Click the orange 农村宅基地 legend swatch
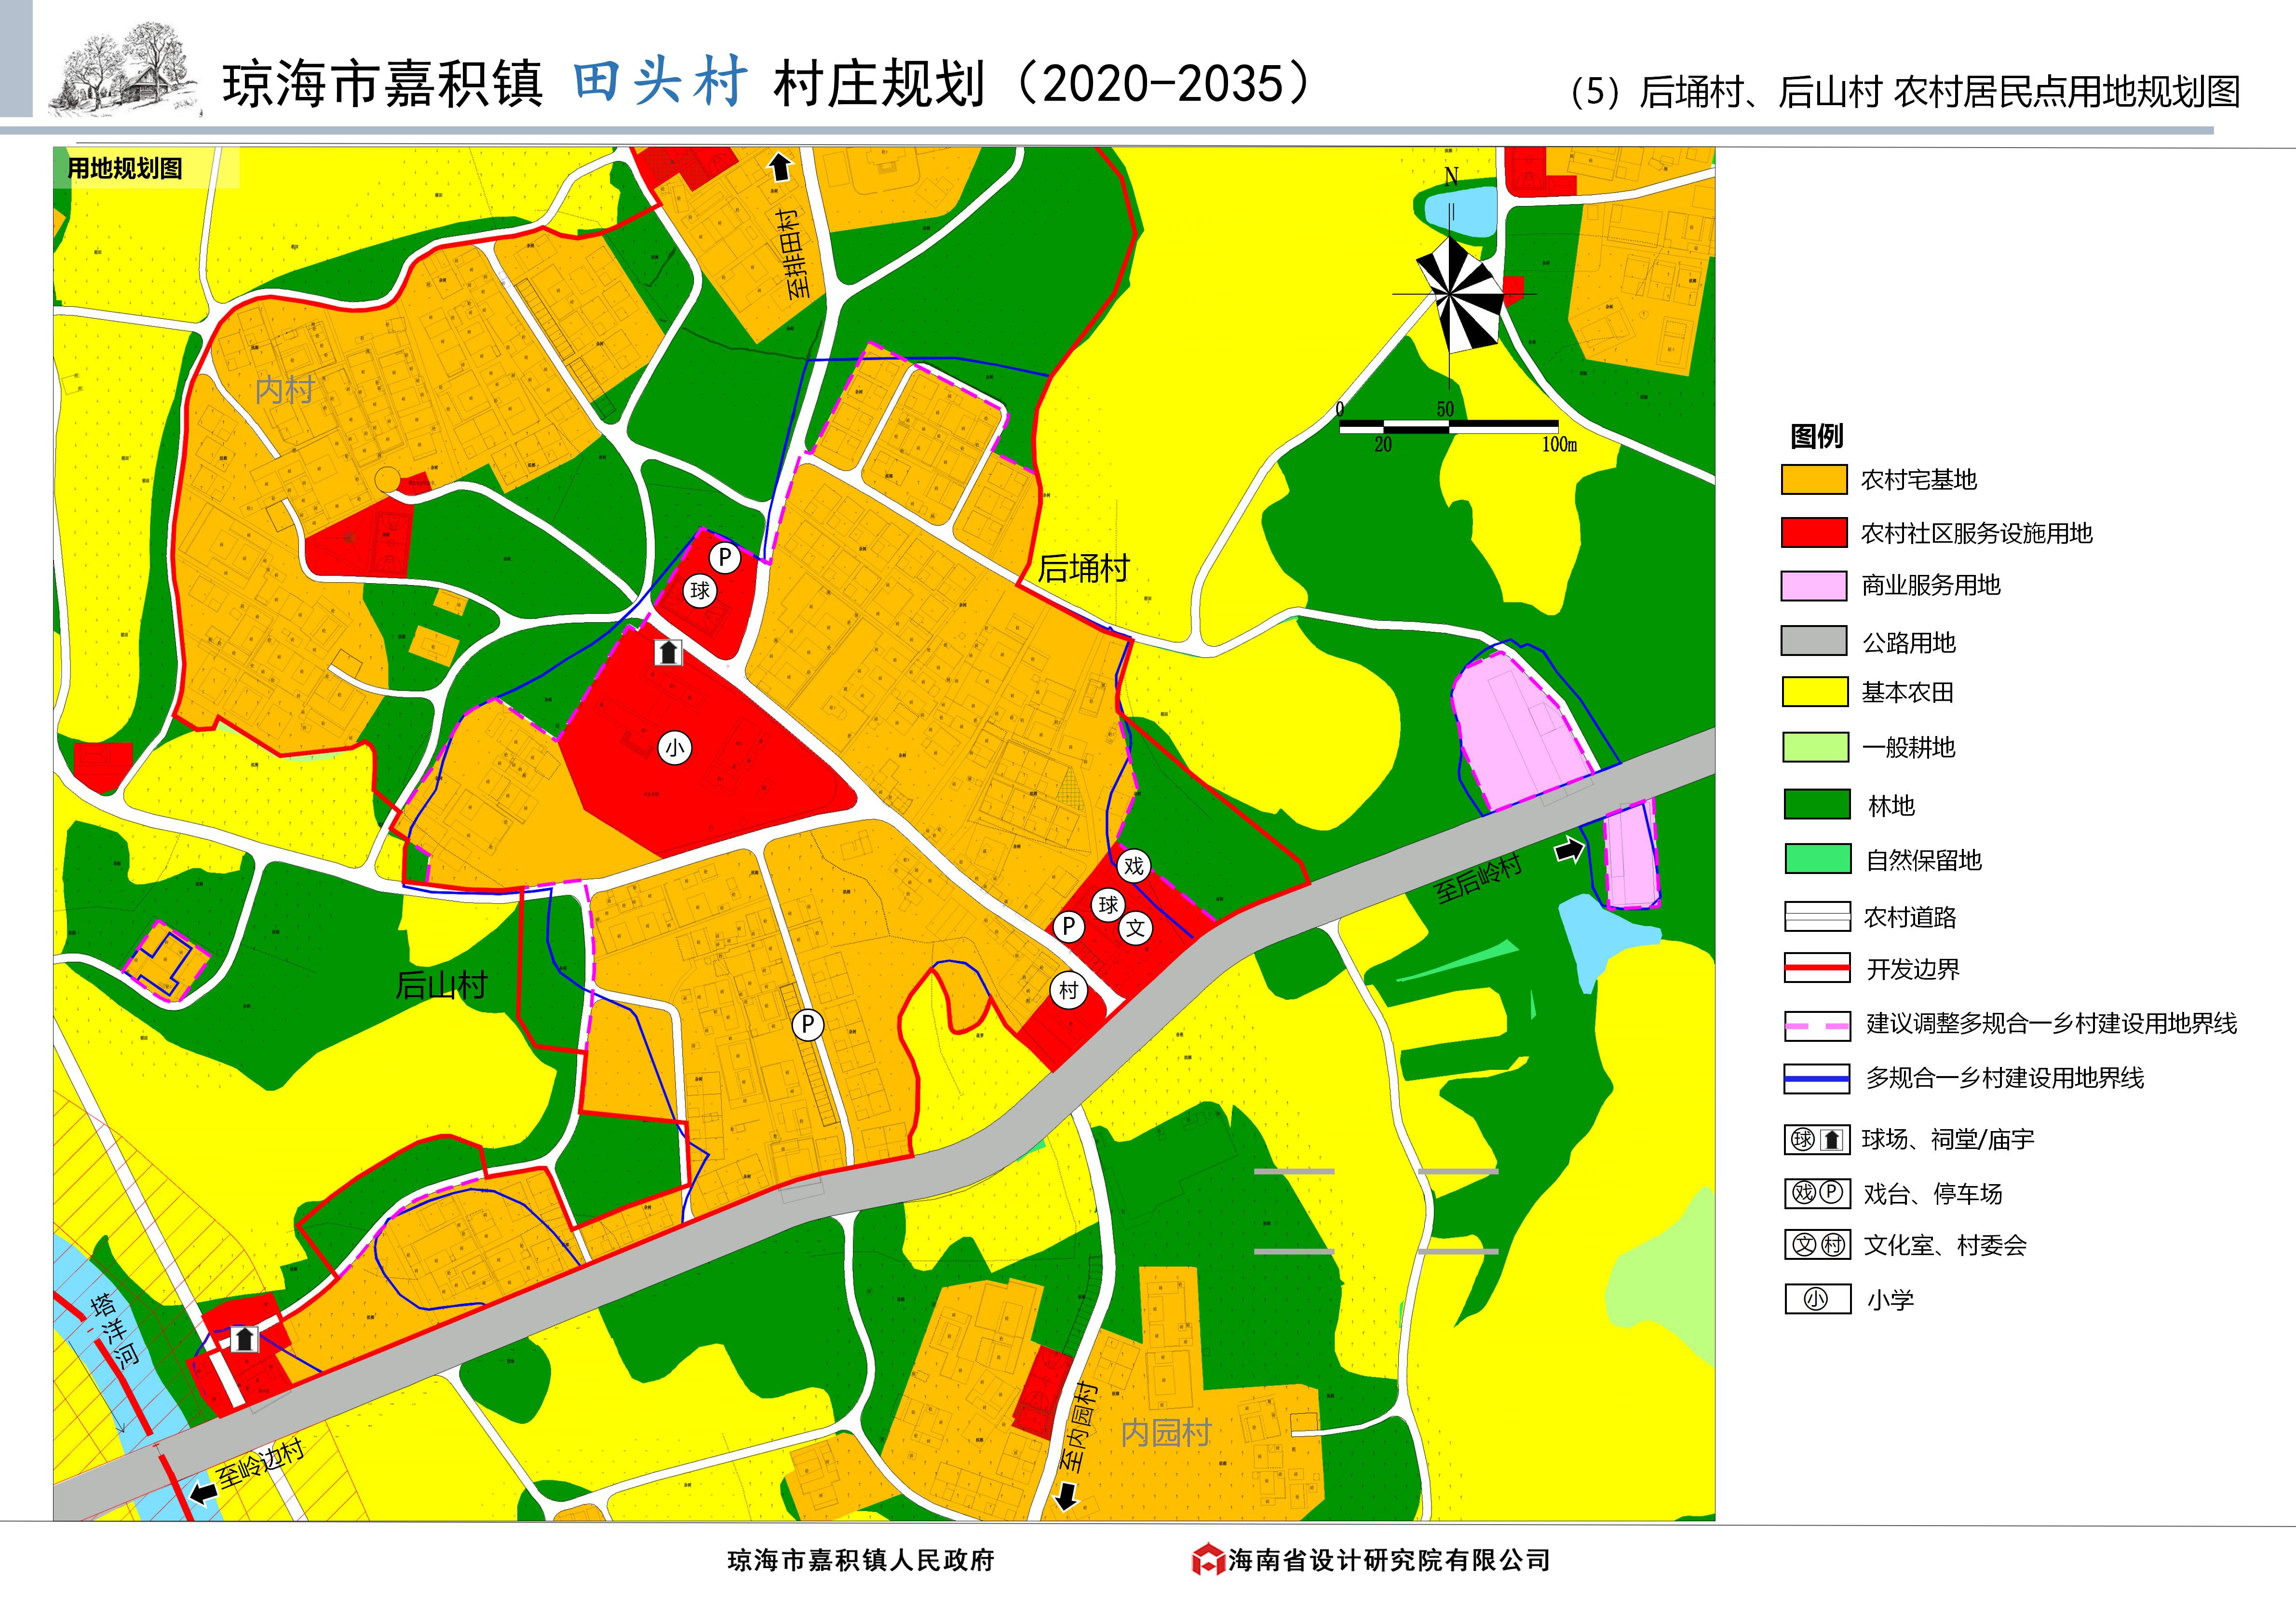Image resolution: width=2296 pixels, height=1624 pixels. 1813,479
